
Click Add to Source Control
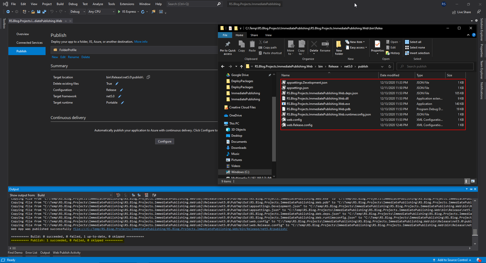pyautogui.click(x=452, y=260)
